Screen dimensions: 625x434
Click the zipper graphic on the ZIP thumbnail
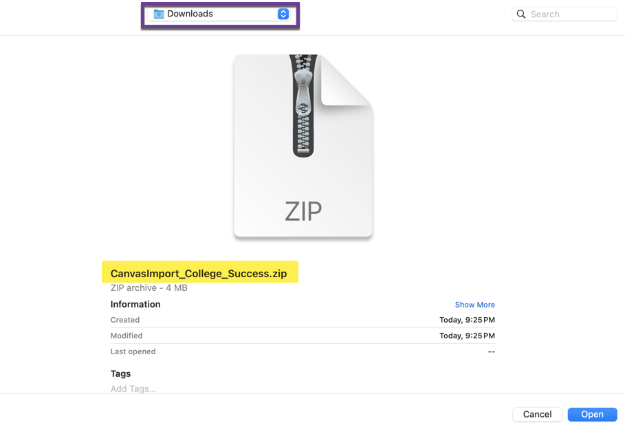(x=303, y=103)
